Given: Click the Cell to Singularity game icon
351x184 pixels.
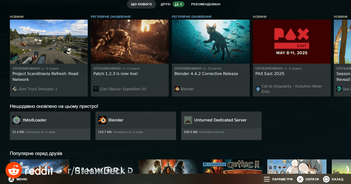Looking at the screenshot, I should pyautogui.click(x=258, y=89).
